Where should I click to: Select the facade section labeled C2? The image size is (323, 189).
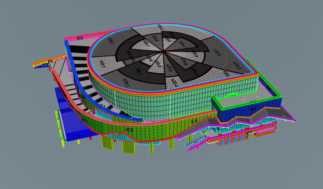[129, 130]
